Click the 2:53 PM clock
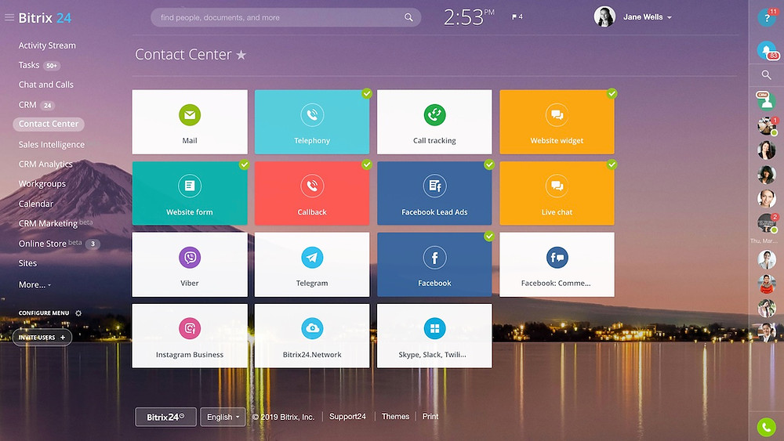 469,17
